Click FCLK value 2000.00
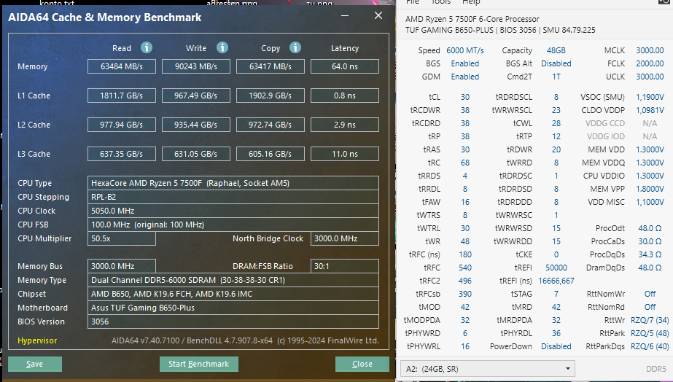 (650, 63)
